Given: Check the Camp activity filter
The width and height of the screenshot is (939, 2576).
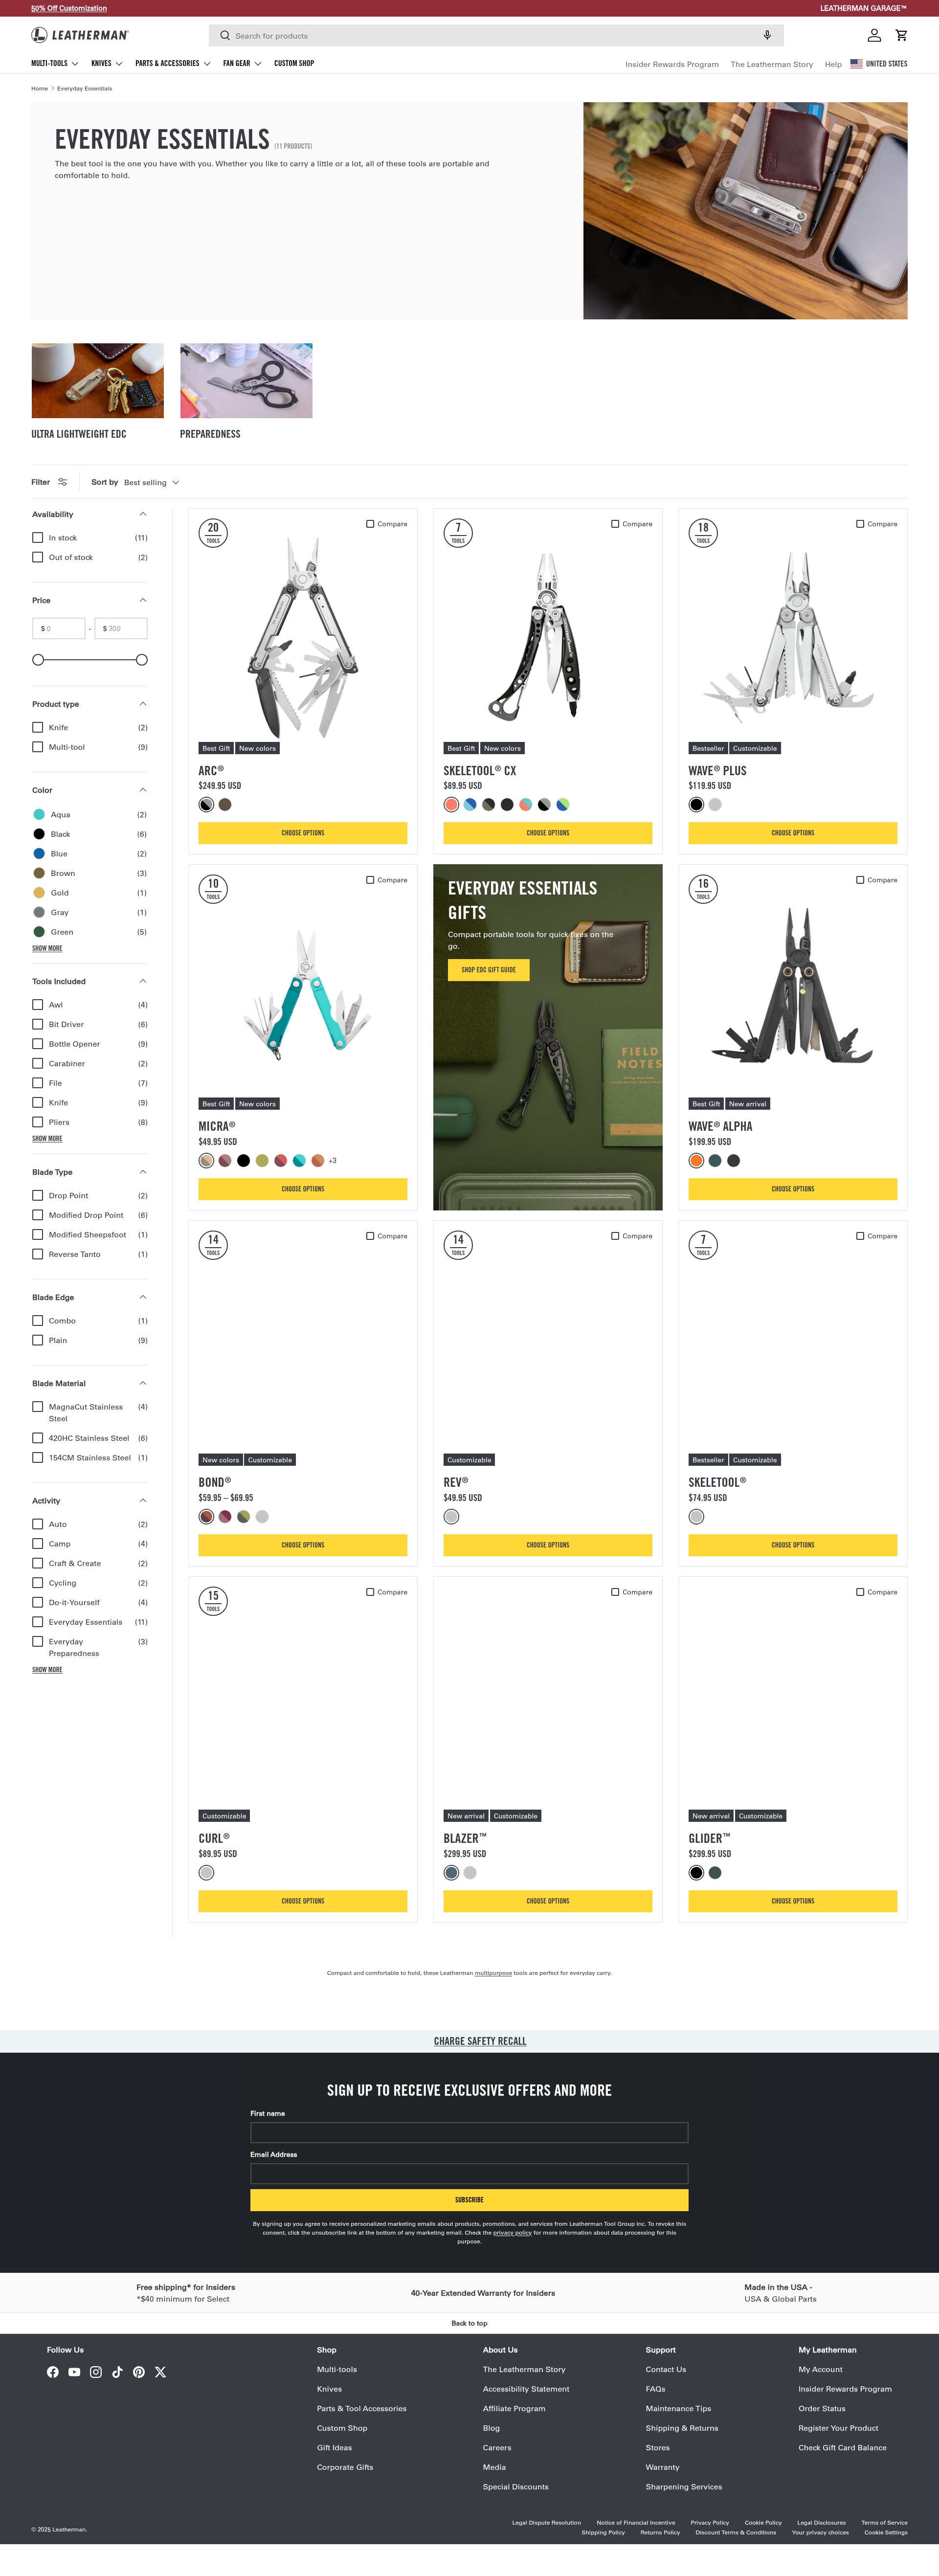Looking at the screenshot, I should point(38,1544).
